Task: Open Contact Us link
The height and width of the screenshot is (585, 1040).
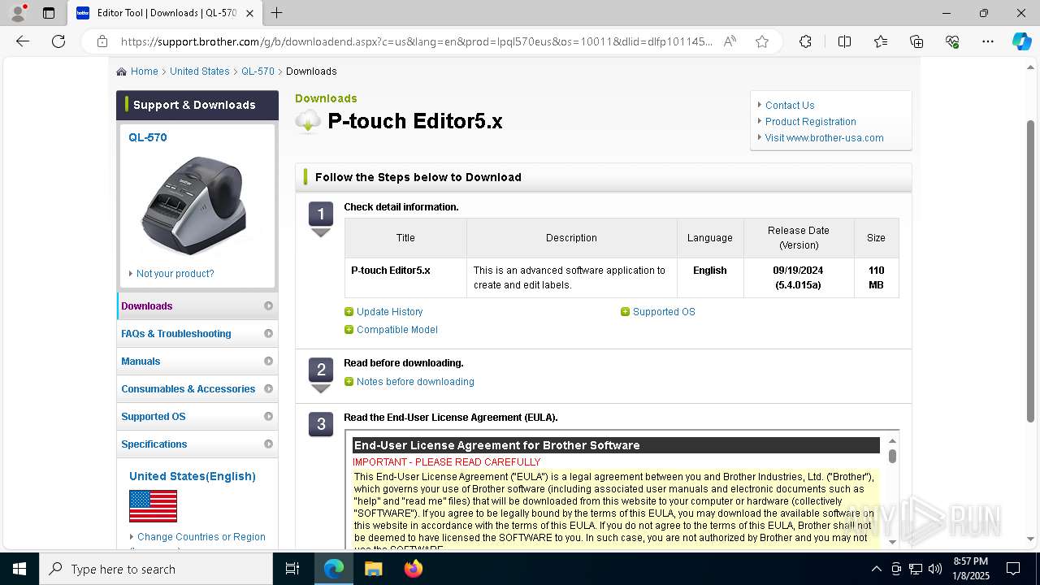Action: pyautogui.click(x=790, y=106)
